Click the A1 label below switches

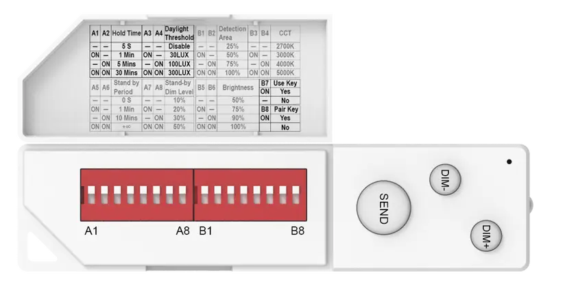tap(91, 231)
